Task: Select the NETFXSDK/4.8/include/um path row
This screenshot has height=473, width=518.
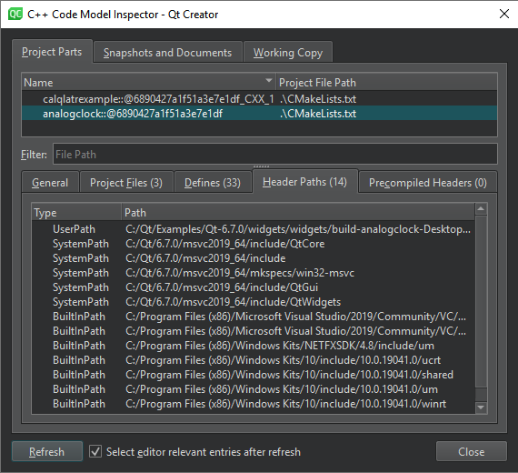Action: click(x=254, y=346)
